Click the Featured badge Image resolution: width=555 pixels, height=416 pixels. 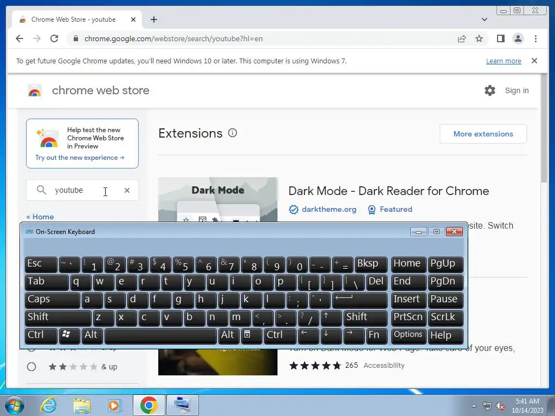(396, 209)
